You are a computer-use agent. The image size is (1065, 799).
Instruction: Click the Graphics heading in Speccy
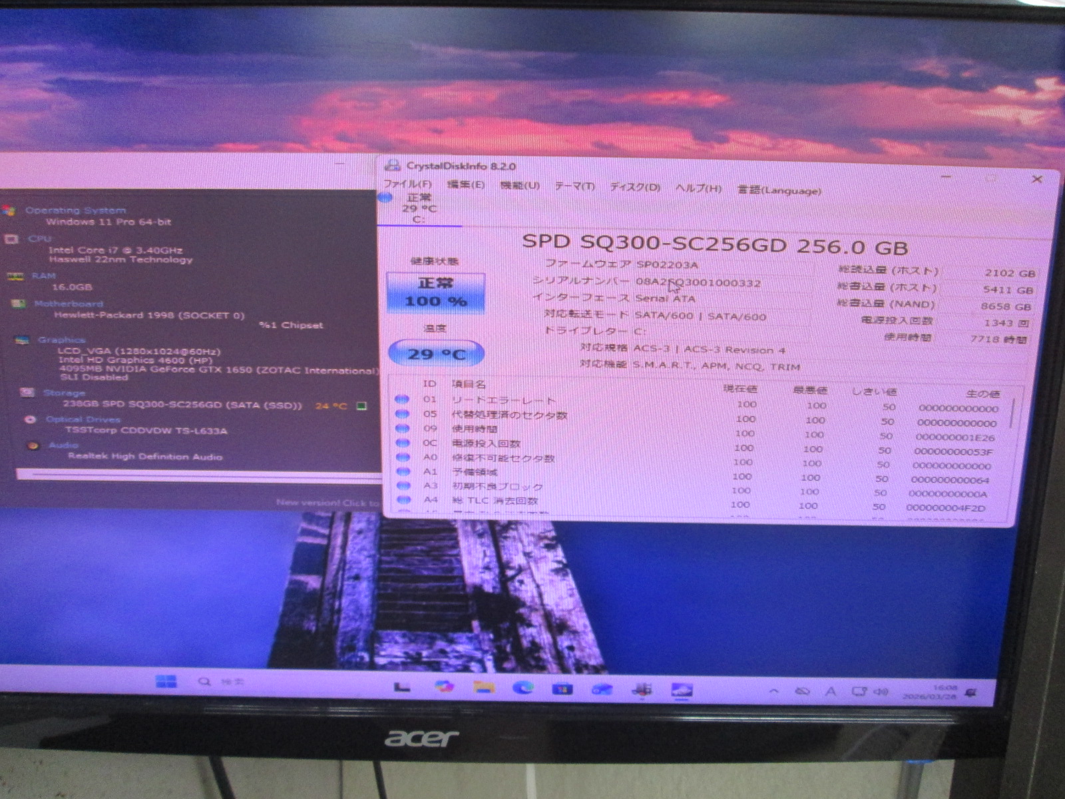(x=61, y=340)
